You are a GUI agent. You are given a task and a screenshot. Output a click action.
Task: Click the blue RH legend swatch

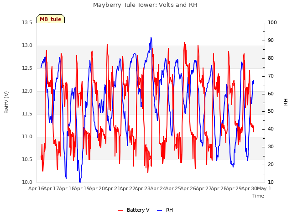pos(160,211)
